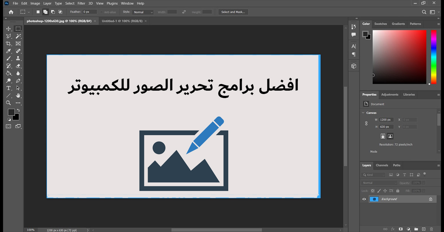The image size is (444, 232).
Task: Choose Add to selection mode
Action: 45,12
